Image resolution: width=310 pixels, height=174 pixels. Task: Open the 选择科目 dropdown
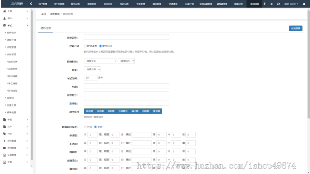[126, 61]
